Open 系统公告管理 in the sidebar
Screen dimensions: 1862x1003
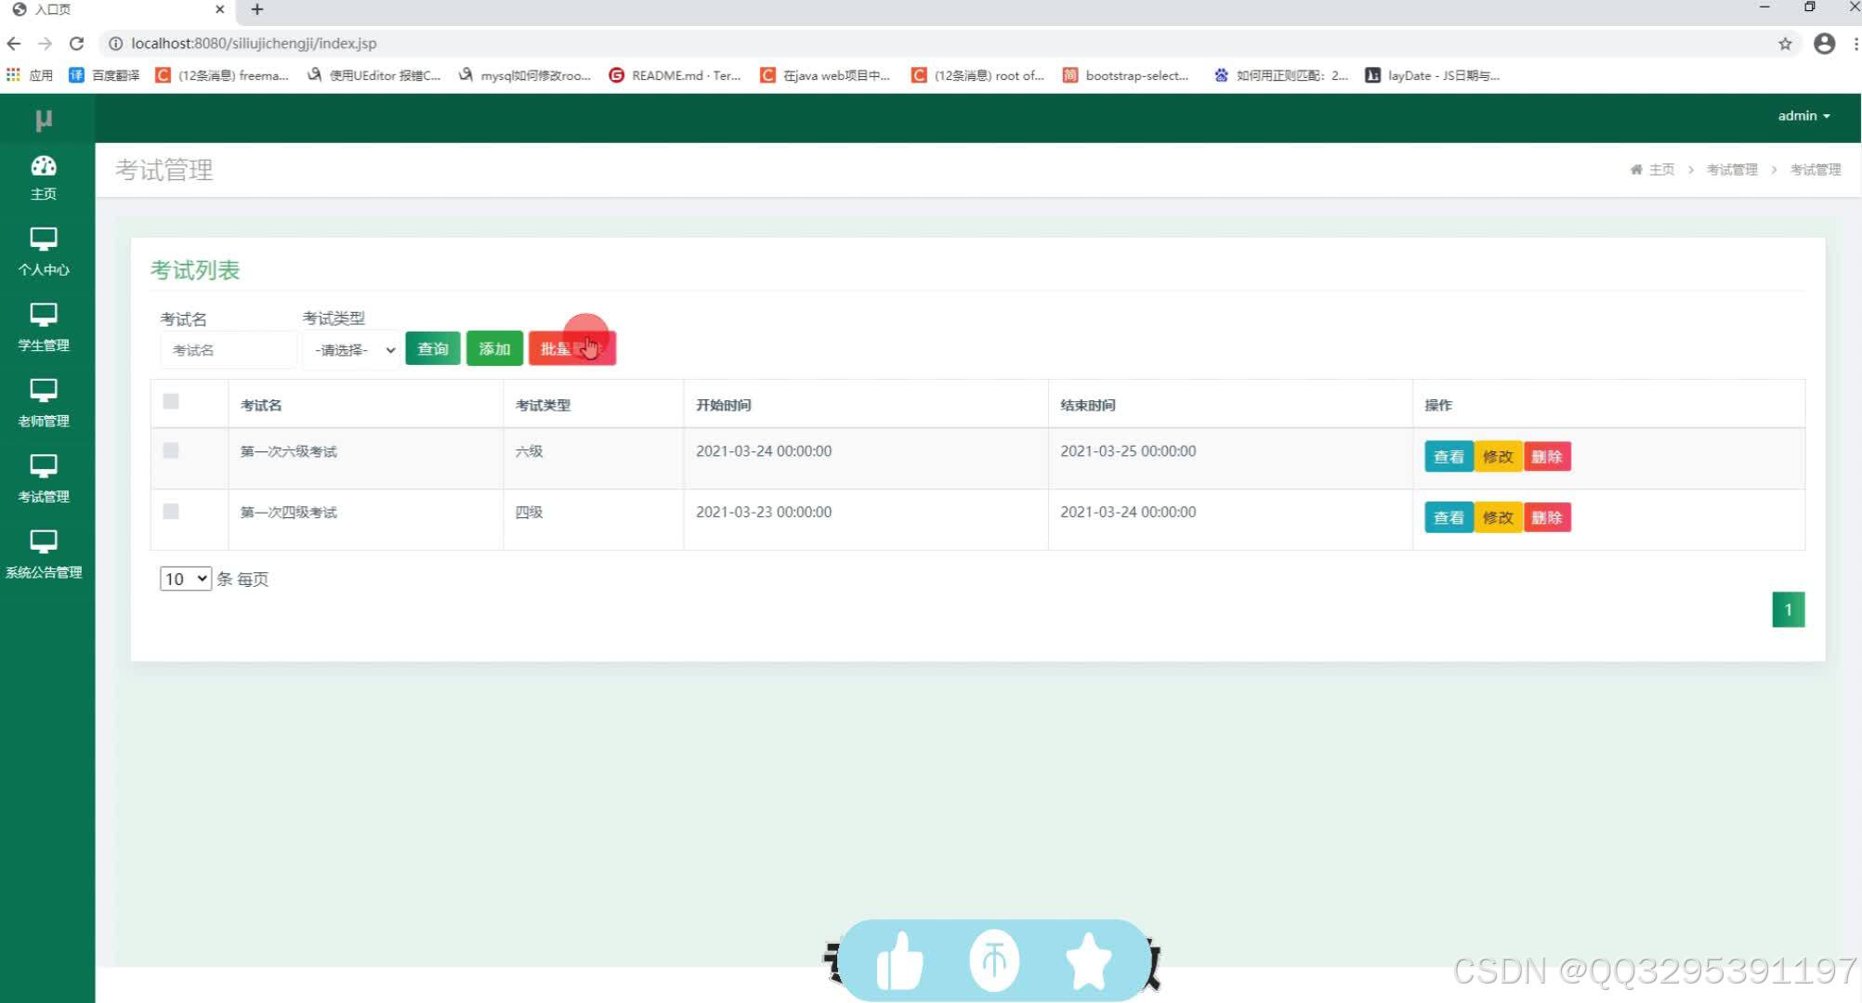[44, 554]
